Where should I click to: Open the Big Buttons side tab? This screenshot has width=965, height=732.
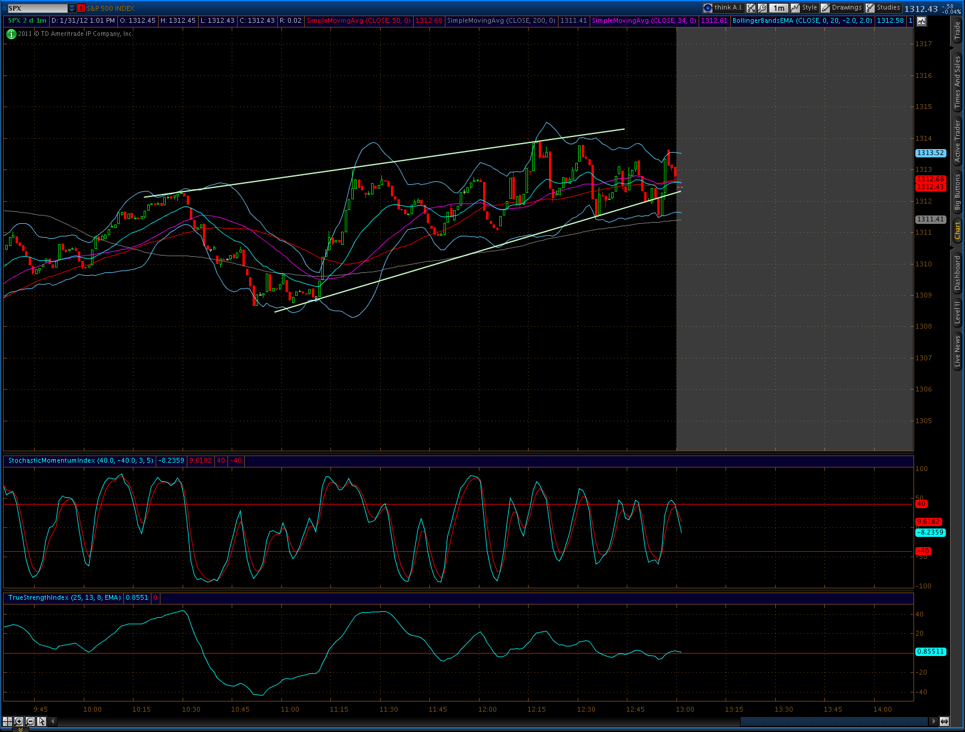pos(957,192)
